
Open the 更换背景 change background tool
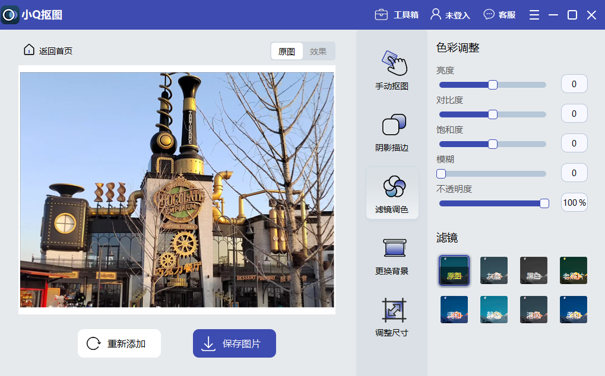[x=392, y=255]
